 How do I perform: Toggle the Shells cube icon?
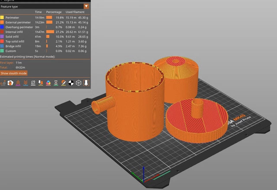click(x=78, y=83)
